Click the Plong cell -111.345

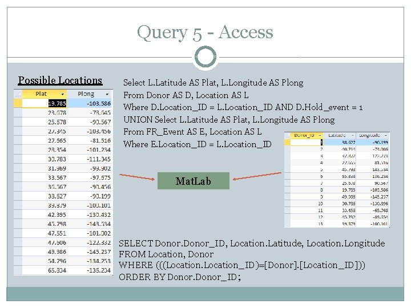[x=90, y=159]
